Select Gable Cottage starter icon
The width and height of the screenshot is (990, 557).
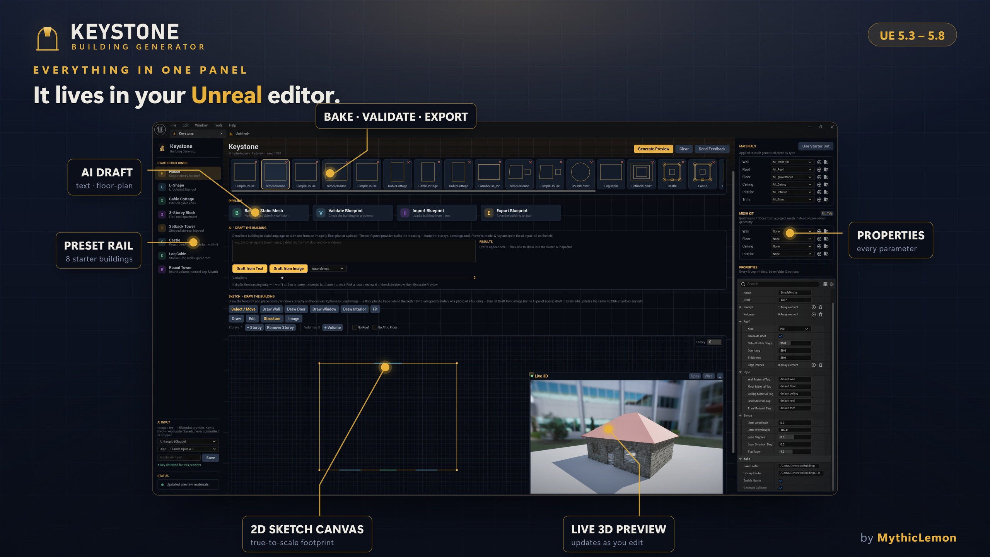coord(162,201)
